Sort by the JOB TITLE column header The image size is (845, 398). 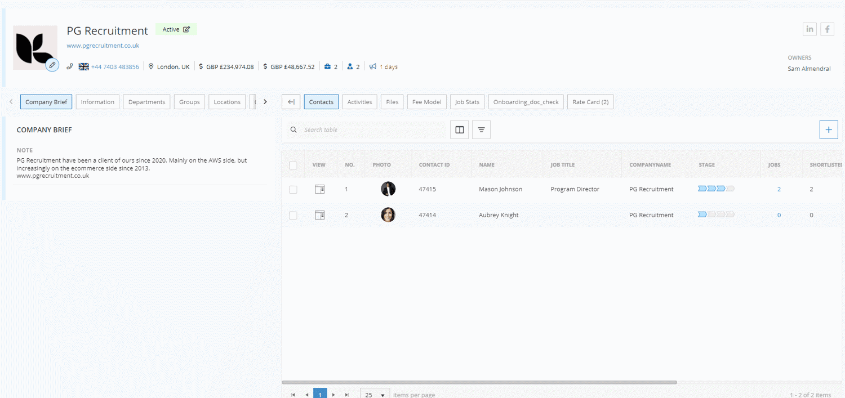tap(563, 165)
